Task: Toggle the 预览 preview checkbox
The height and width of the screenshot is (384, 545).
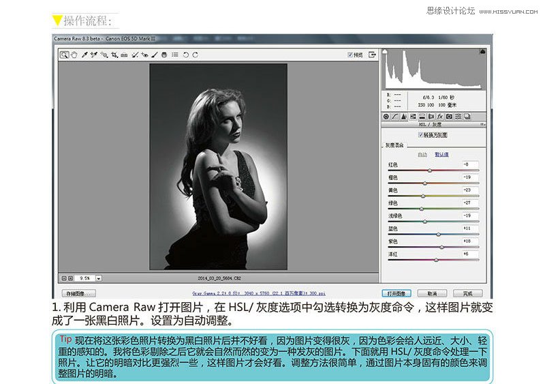Action: pyautogui.click(x=350, y=55)
